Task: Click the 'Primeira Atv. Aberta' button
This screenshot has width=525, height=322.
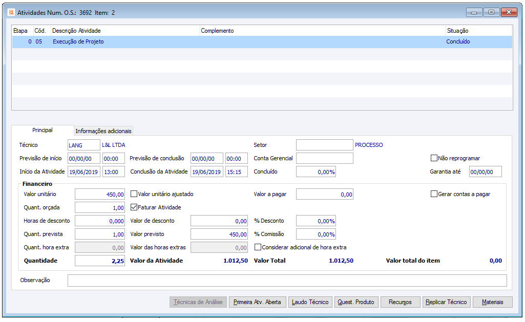Action: 257,302
